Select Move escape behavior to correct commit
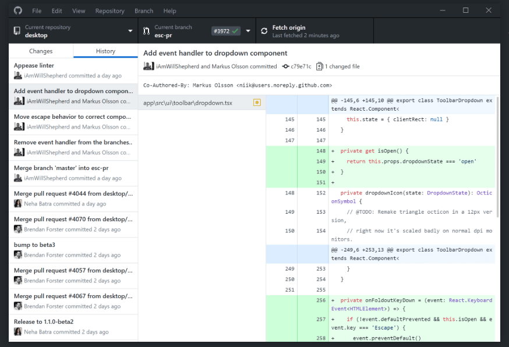 [x=73, y=122]
